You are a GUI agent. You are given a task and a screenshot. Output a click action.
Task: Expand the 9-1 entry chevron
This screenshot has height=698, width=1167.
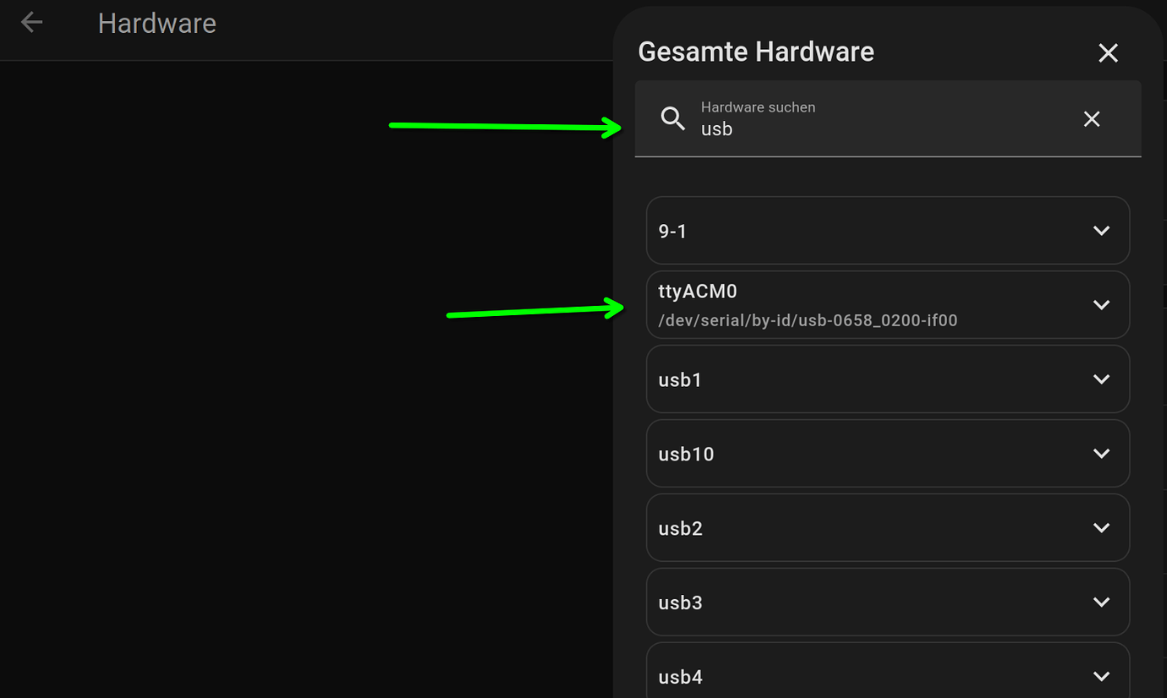(1101, 231)
